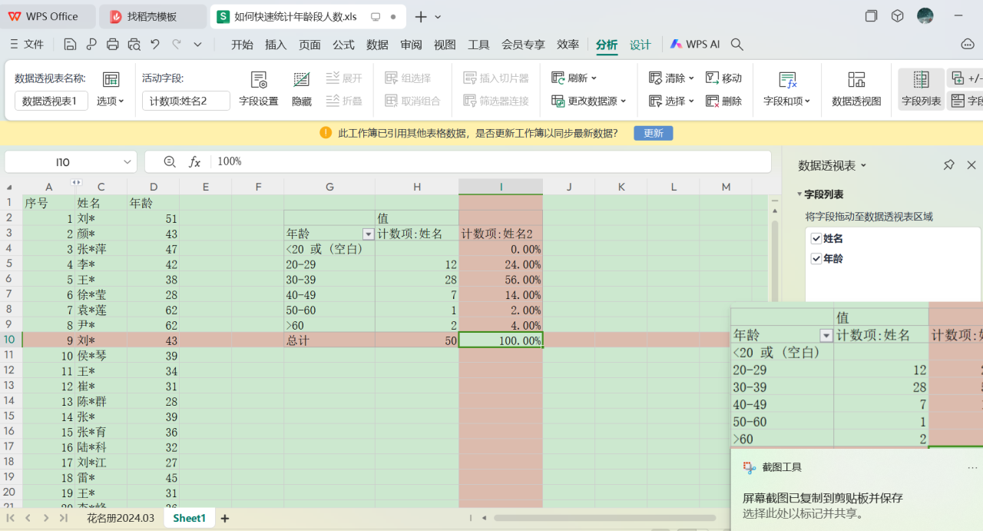Click the save icon in quick access toolbar
This screenshot has height=531, width=983.
(x=70, y=45)
